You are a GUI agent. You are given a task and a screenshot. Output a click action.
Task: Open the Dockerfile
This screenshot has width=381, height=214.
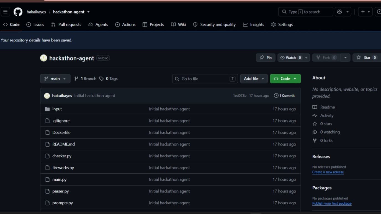point(61,132)
